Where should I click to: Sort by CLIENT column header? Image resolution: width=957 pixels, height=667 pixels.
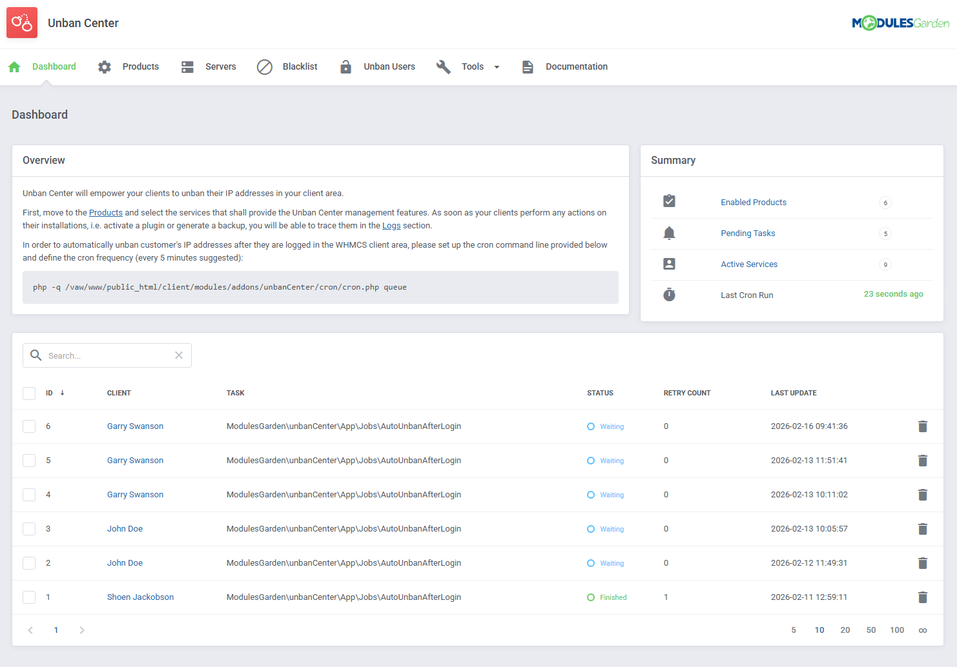119,393
